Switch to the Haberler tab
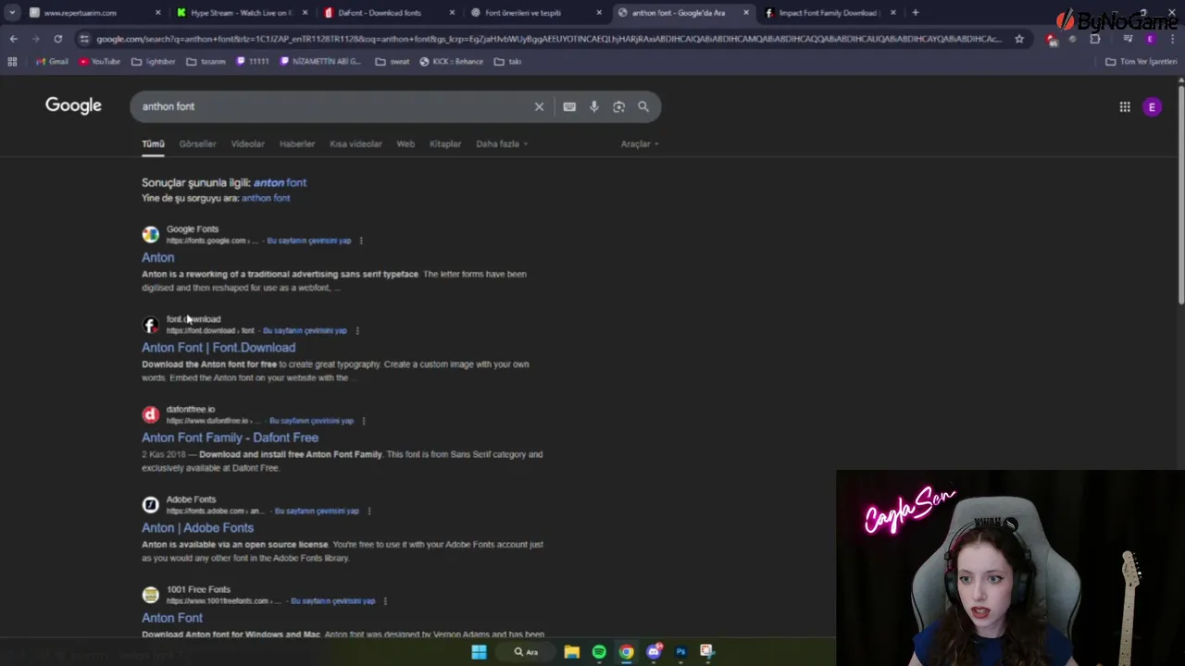 pos(297,144)
